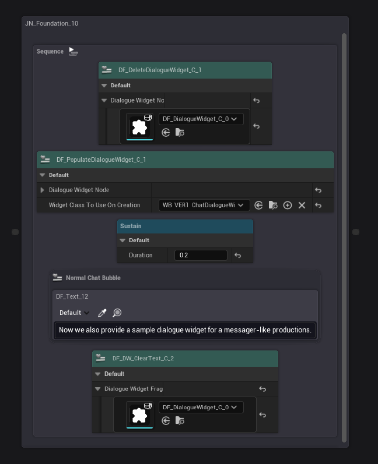This screenshot has height=464, width=378.
Task: Open the WB VER1 ChatDialogueWi class dropdown
Action: tap(204, 206)
